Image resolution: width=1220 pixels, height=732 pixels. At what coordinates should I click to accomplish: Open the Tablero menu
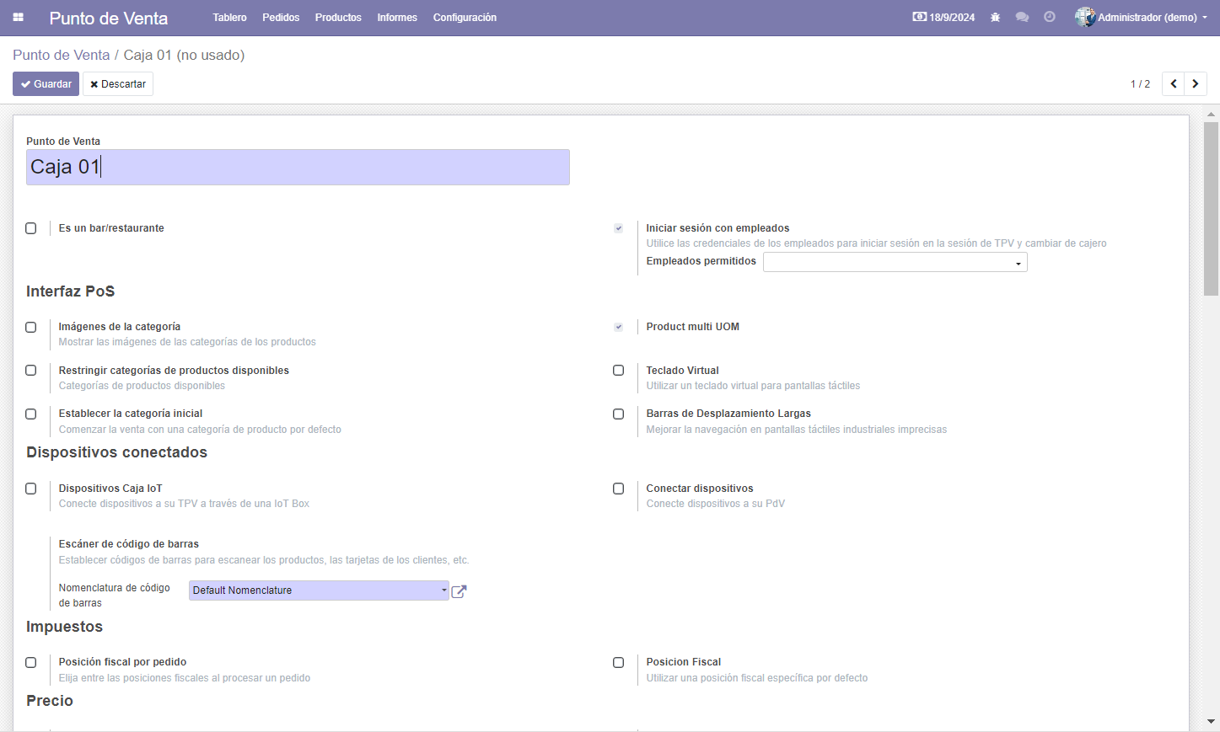pos(229,18)
